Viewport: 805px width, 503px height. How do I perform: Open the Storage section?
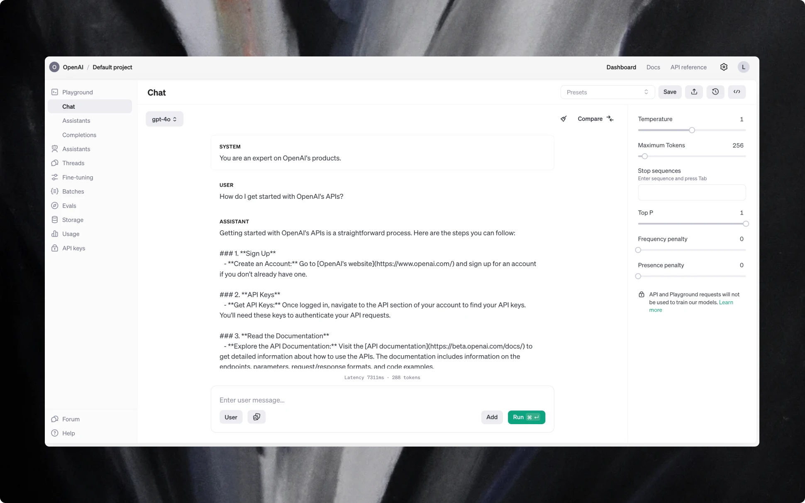[72, 220]
